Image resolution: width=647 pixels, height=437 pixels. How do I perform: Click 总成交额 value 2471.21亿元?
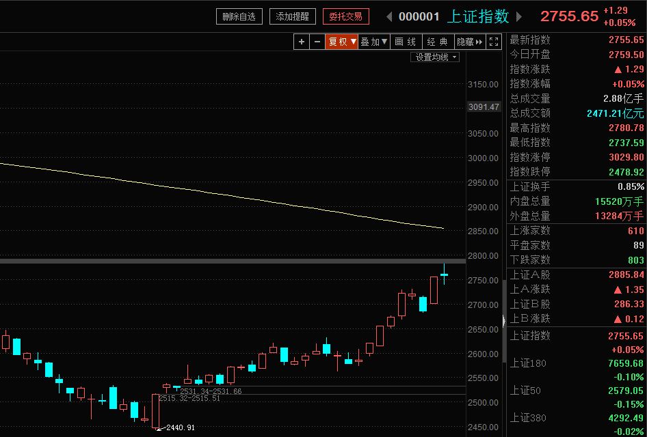616,113
